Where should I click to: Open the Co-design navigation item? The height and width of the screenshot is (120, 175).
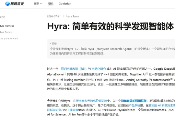pos(65,4)
